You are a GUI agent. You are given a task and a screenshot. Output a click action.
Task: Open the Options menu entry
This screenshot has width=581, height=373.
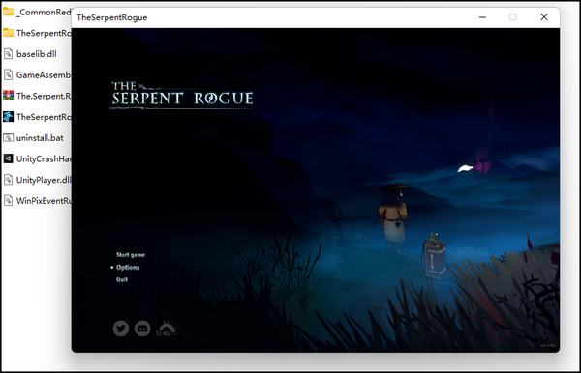tap(128, 267)
